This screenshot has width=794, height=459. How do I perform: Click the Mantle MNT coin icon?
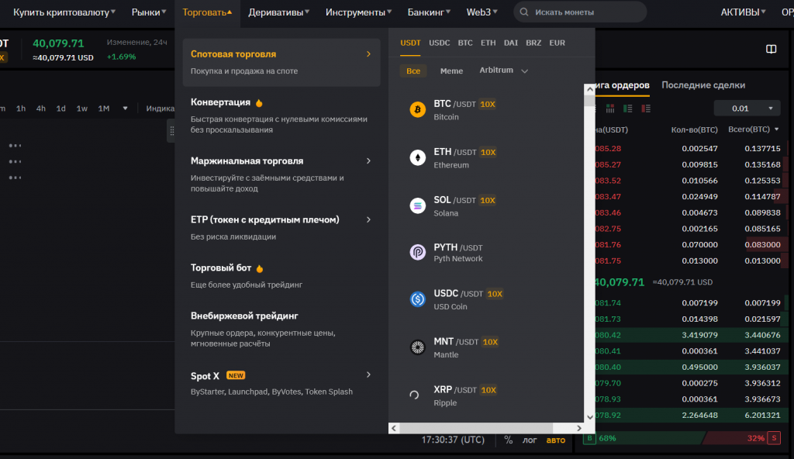click(x=418, y=347)
